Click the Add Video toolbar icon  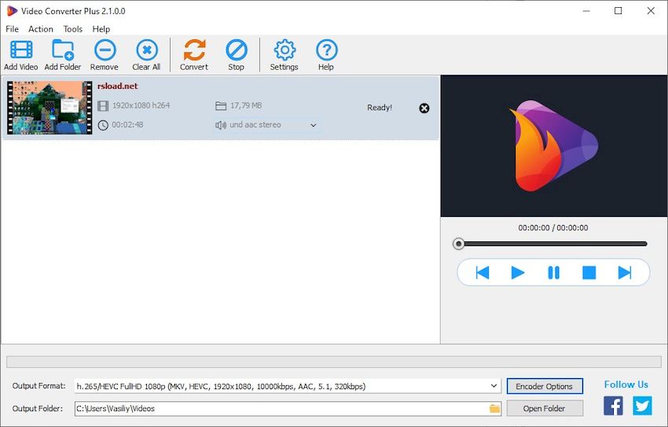tap(21, 50)
